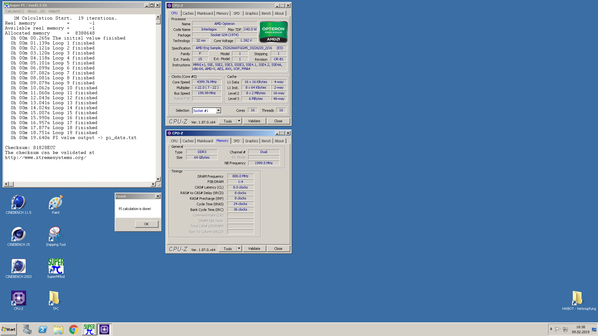Click bottom CPU-Z window title icon

(169, 133)
